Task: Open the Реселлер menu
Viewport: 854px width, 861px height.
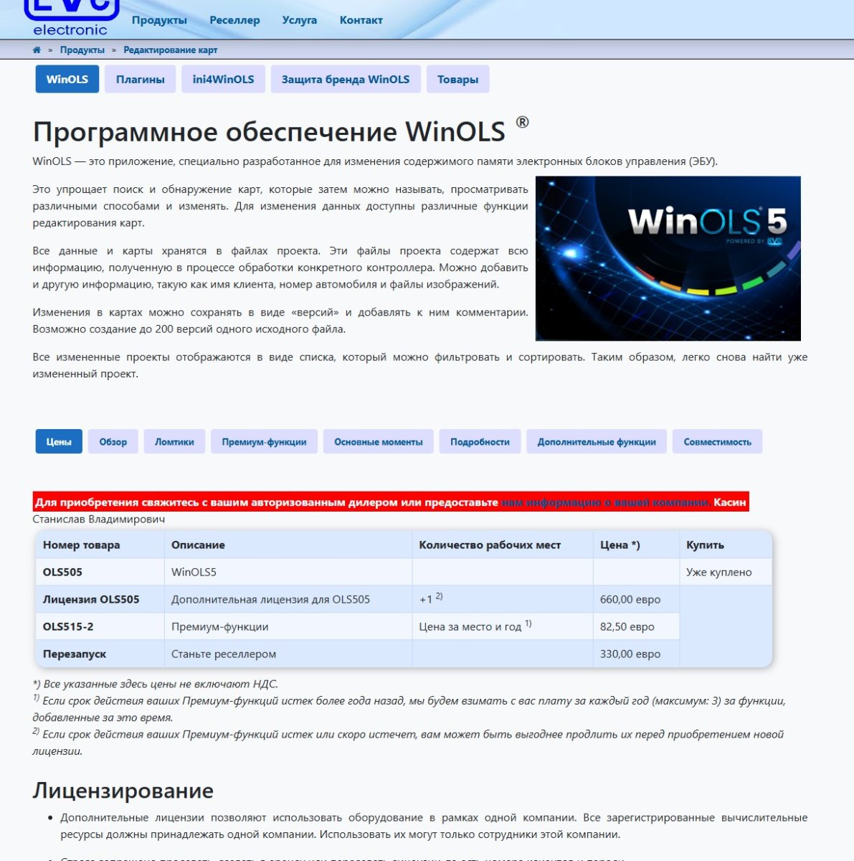Action: tap(234, 20)
